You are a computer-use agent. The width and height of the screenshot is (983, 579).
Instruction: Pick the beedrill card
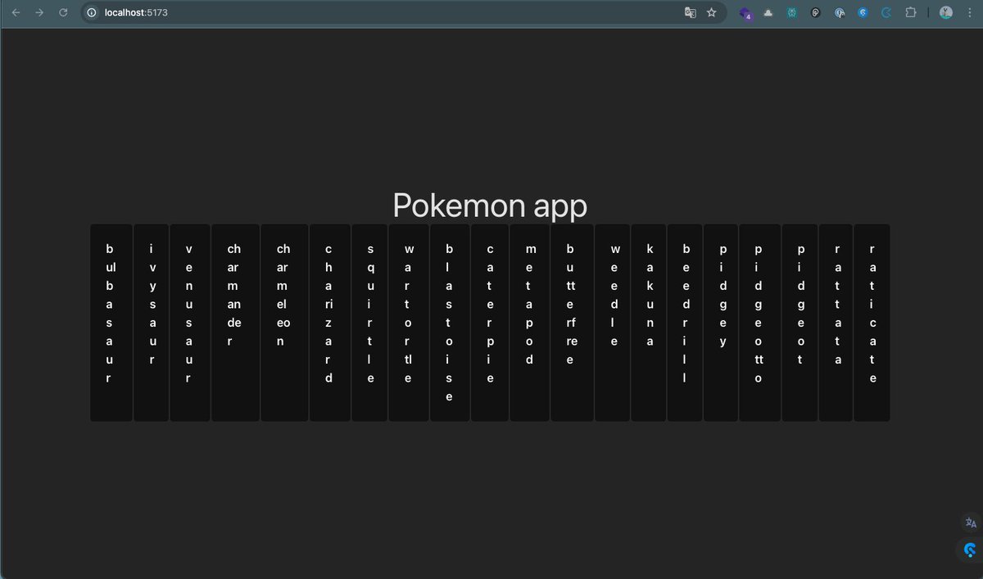tap(685, 323)
